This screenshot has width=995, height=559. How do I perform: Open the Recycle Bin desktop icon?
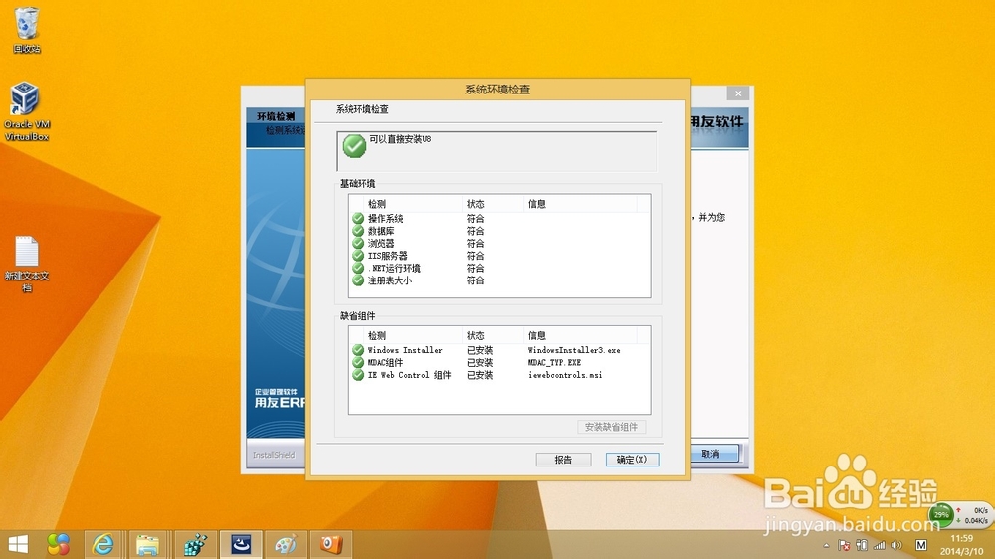(x=27, y=30)
